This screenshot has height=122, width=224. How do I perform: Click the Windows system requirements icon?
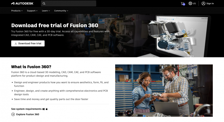tap(44, 109)
